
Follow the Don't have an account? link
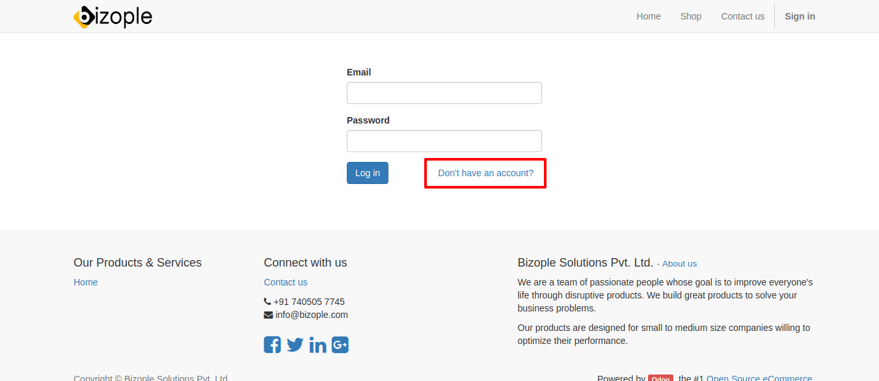click(x=485, y=173)
